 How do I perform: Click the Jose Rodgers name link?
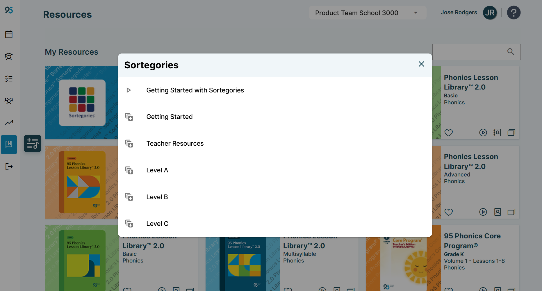pyautogui.click(x=459, y=12)
